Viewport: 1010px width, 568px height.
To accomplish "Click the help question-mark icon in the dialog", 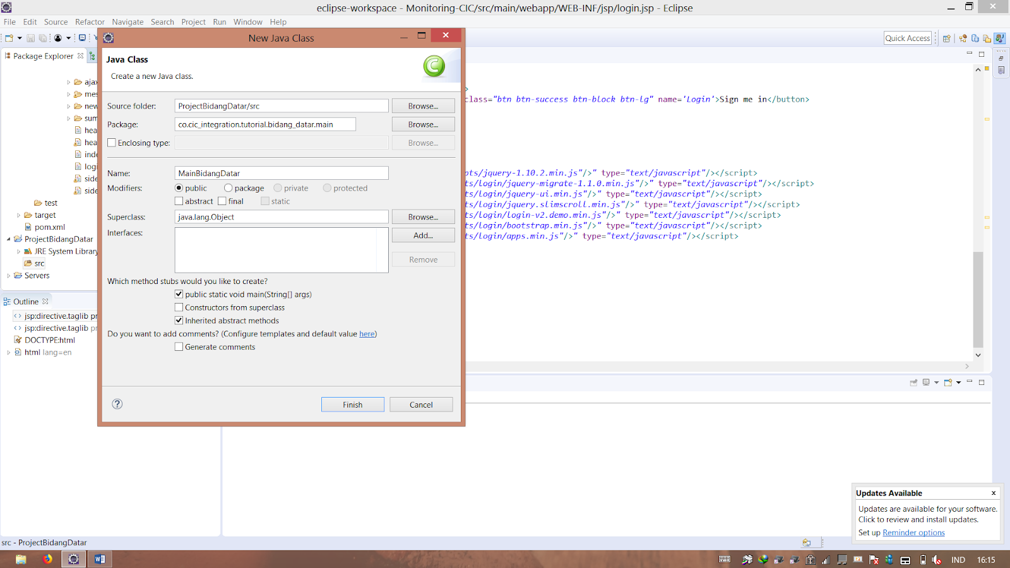I will pyautogui.click(x=117, y=404).
